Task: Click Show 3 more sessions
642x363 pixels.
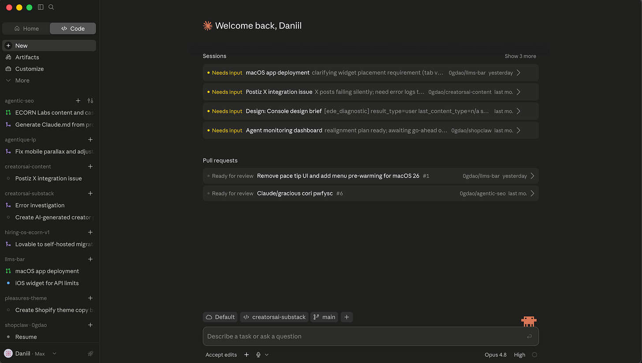Action: (520, 56)
